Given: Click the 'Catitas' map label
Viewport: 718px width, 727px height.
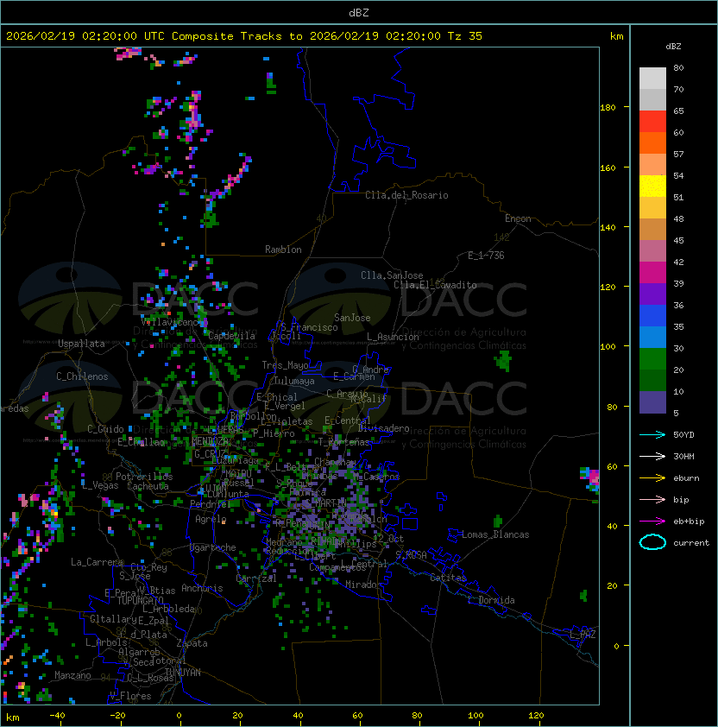Looking at the screenshot, I should [x=448, y=578].
